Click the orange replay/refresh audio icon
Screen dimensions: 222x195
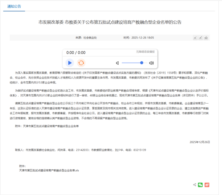[x=81, y=63]
